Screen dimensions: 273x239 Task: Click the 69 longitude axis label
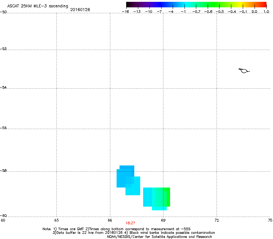(163, 220)
